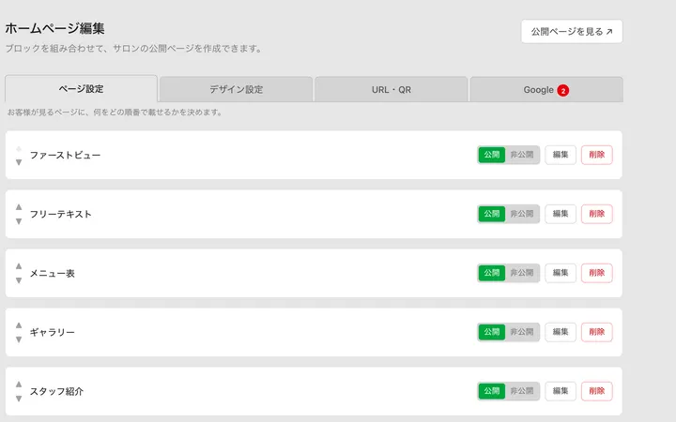Click the フリーテキスト block label

[60, 214]
